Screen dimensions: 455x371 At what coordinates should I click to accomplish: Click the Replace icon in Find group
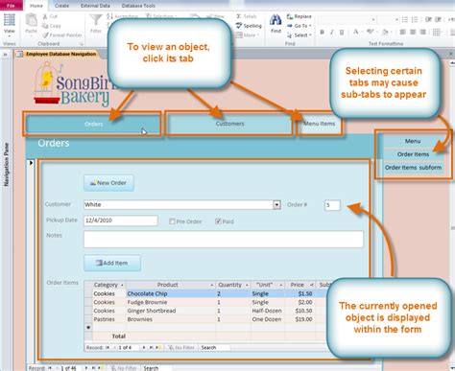pyautogui.click(x=290, y=16)
